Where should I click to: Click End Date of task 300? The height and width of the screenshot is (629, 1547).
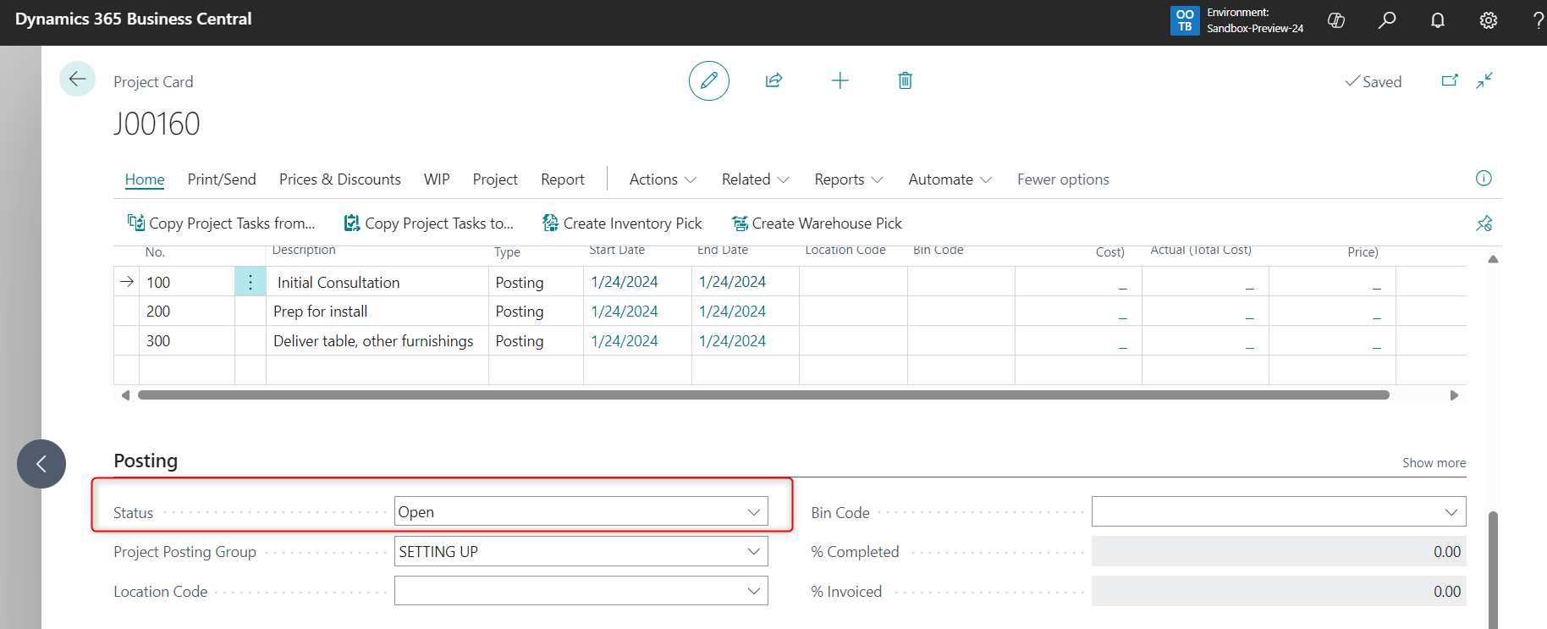pos(732,341)
